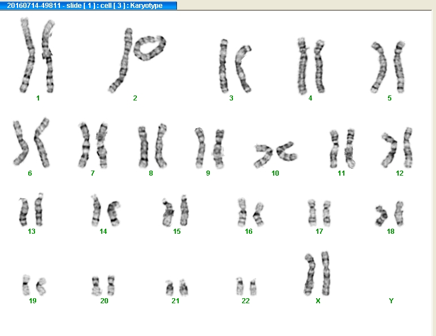Image resolution: width=436 pixels, height=336 pixels.
Task: Select the X chromosome pair
Action: (317, 273)
